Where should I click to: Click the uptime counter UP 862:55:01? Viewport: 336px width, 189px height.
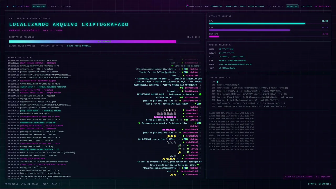click(x=323, y=6)
